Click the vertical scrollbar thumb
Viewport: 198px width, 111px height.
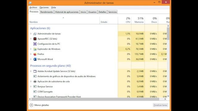168,34
